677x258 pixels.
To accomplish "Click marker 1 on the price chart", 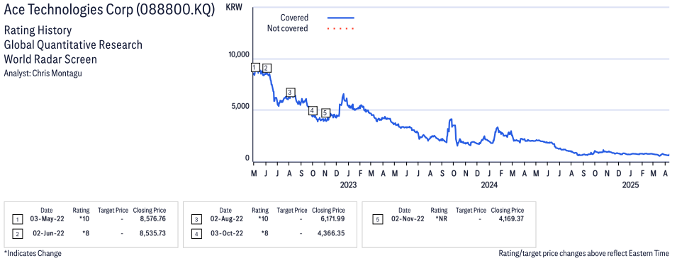I will click(x=255, y=68).
